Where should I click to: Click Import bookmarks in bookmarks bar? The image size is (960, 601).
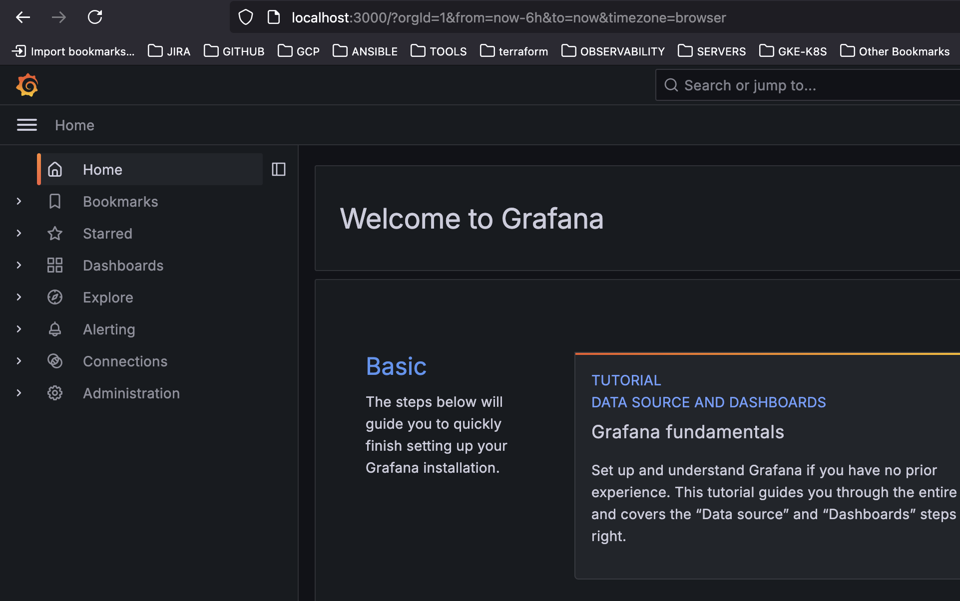pos(73,51)
